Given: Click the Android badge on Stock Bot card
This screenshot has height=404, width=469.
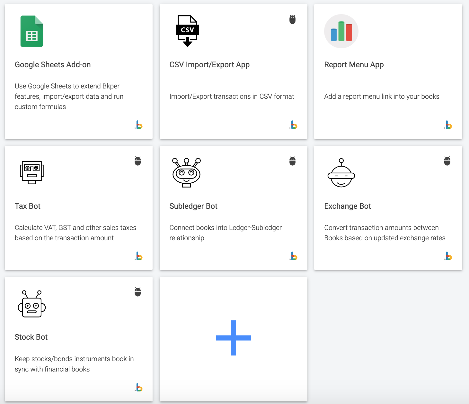Looking at the screenshot, I should 138,291.
